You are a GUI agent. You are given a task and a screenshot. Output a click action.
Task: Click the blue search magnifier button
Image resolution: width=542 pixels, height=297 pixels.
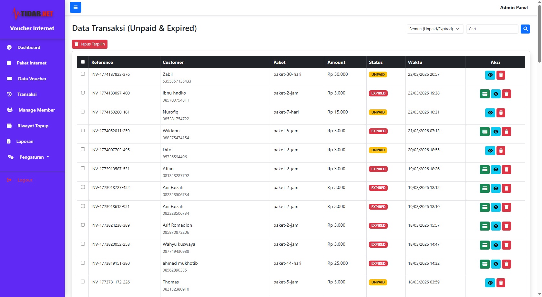(525, 29)
